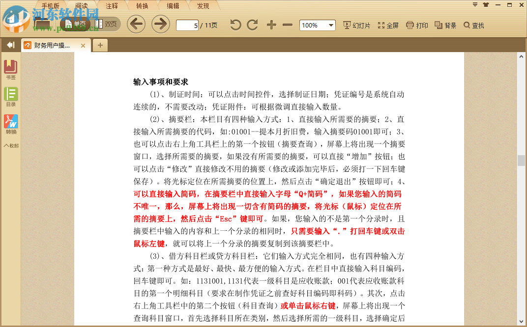This screenshot has height=327, width=527.
Task: Open the 100% zoom level dropdown
Action: click(x=317, y=25)
